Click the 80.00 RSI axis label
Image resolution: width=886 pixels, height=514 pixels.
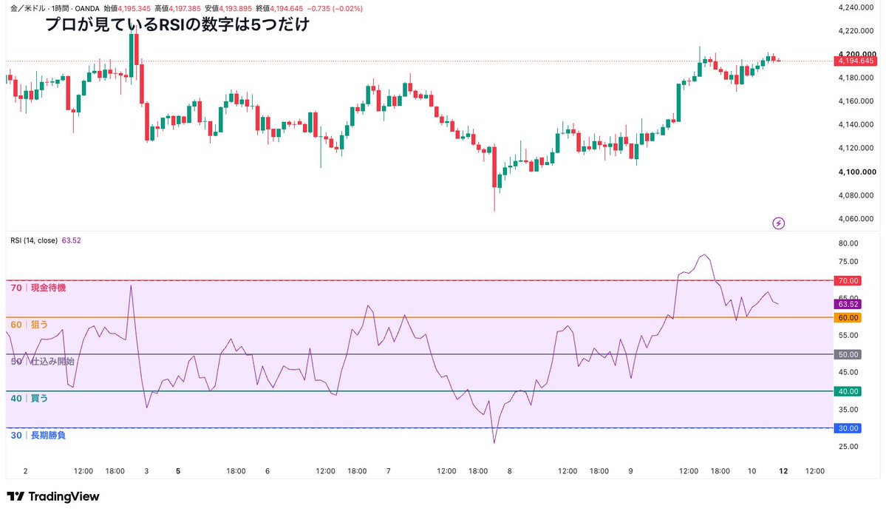pyautogui.click(x=849, y=244)
